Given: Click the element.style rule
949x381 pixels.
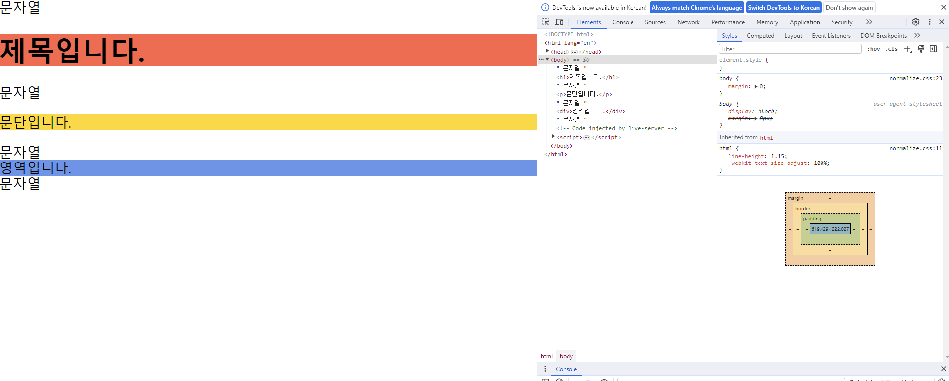Looking at the screenshot, I should tap(741, 60).
